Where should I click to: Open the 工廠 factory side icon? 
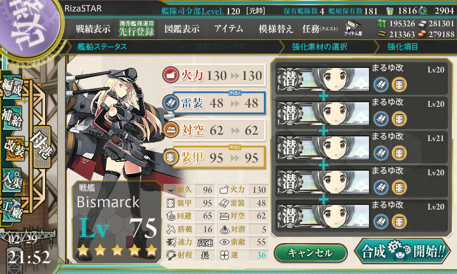pos(12,209)
